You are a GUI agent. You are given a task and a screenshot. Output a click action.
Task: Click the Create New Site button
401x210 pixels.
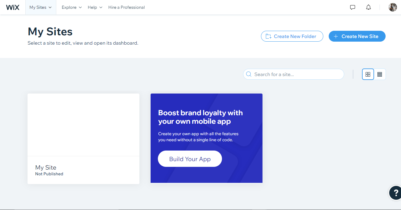click(x=357, y=36)
